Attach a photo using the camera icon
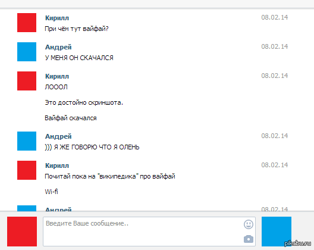 [x=249, y=239]
